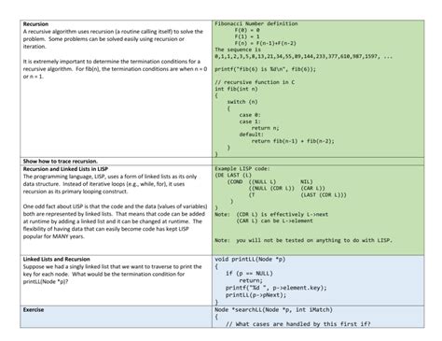
Task: Select the "Recursion and Linked Lists in LISP" heading
Action: point(65,169)
